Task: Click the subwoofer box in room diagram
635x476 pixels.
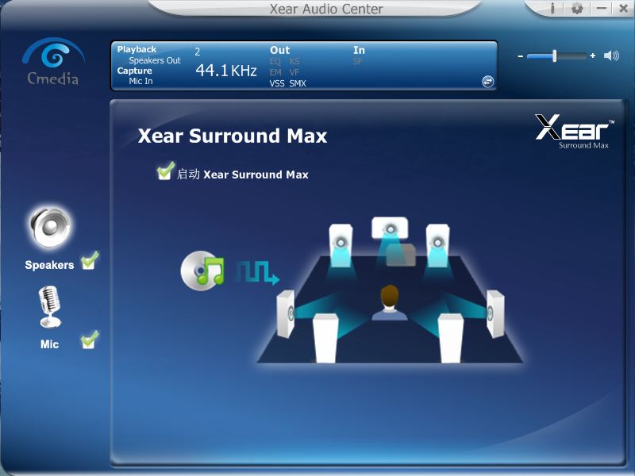Action: pyautogui.click(x=401, y=255)
